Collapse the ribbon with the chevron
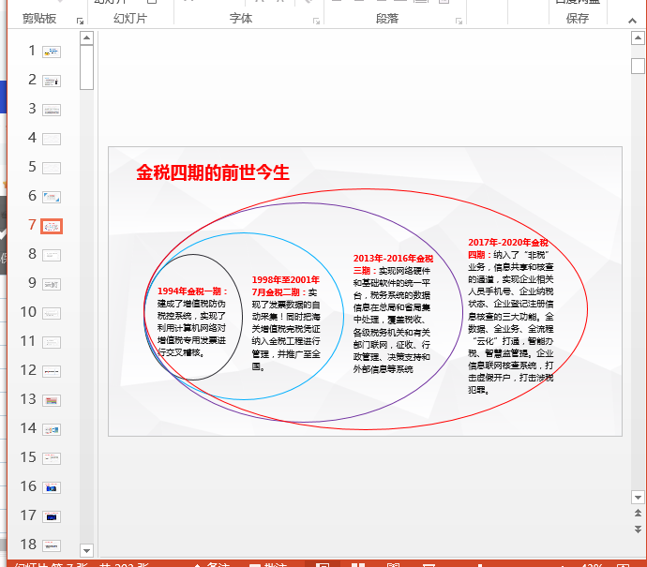Image resolution: width=647 pixels, height=567 pixels. (632, 21)
